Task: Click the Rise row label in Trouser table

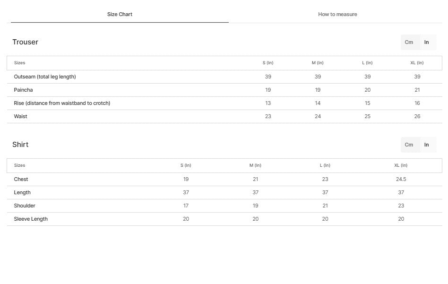Action: click(62, 103)
